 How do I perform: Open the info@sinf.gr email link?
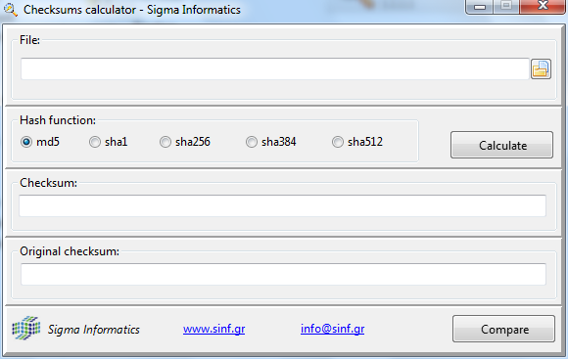333,329
